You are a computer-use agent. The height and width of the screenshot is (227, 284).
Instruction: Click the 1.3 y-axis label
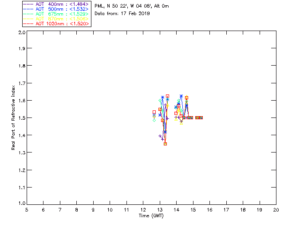(x=22, y=153)
